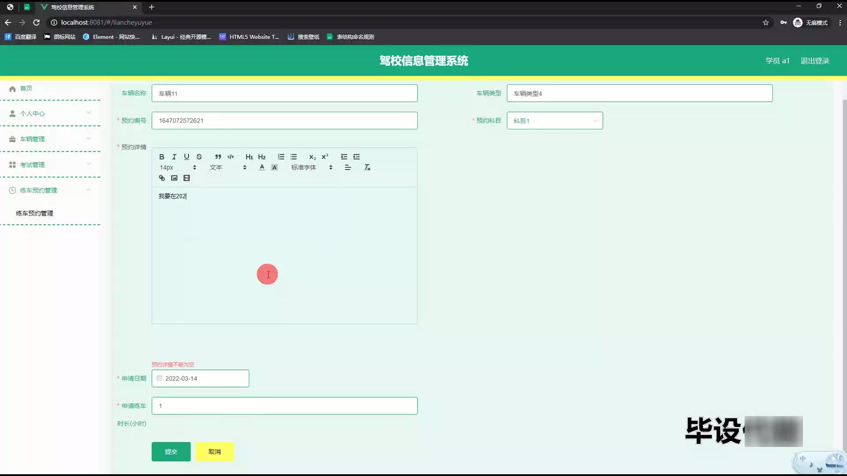This screenshot has width=847, height=476.
Task: Open the text color picker
Action: pos(262,167)
